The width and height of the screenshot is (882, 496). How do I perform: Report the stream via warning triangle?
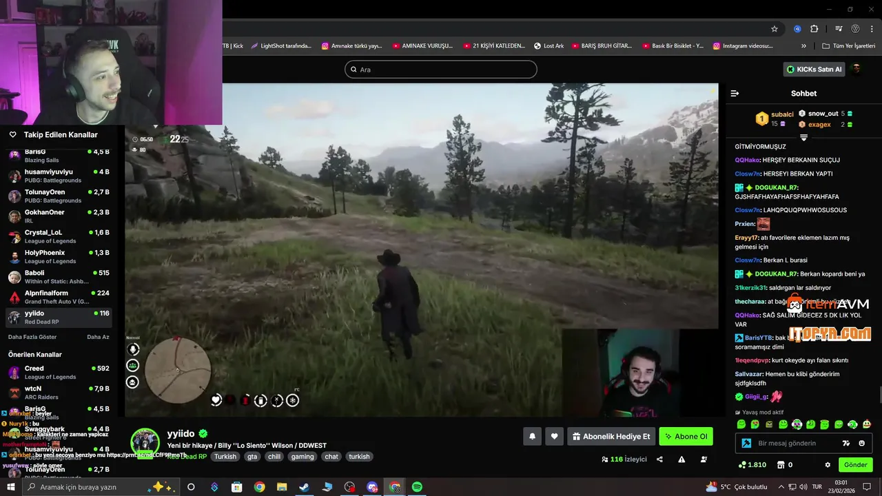(x=681, y=459)
